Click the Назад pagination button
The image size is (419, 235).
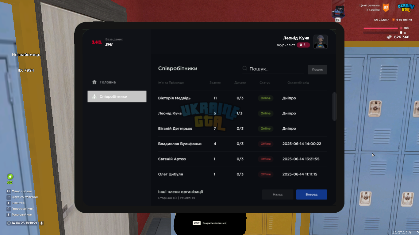coord(278,195)
